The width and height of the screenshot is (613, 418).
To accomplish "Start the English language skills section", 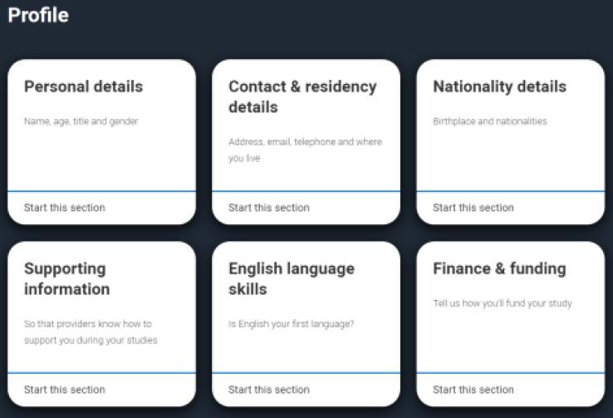I will 269,390.
